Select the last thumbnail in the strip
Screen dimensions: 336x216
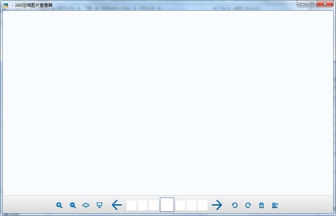pos(203,205)
